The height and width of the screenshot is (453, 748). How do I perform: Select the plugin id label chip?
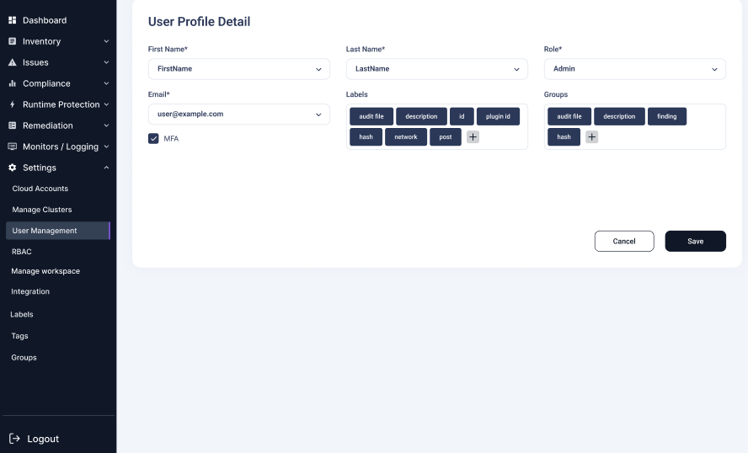[x=498, y=116]
